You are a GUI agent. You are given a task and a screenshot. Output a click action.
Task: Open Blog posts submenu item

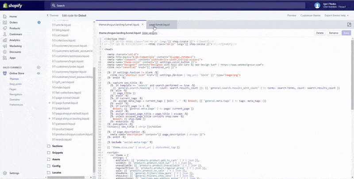[x=15, y=84]
